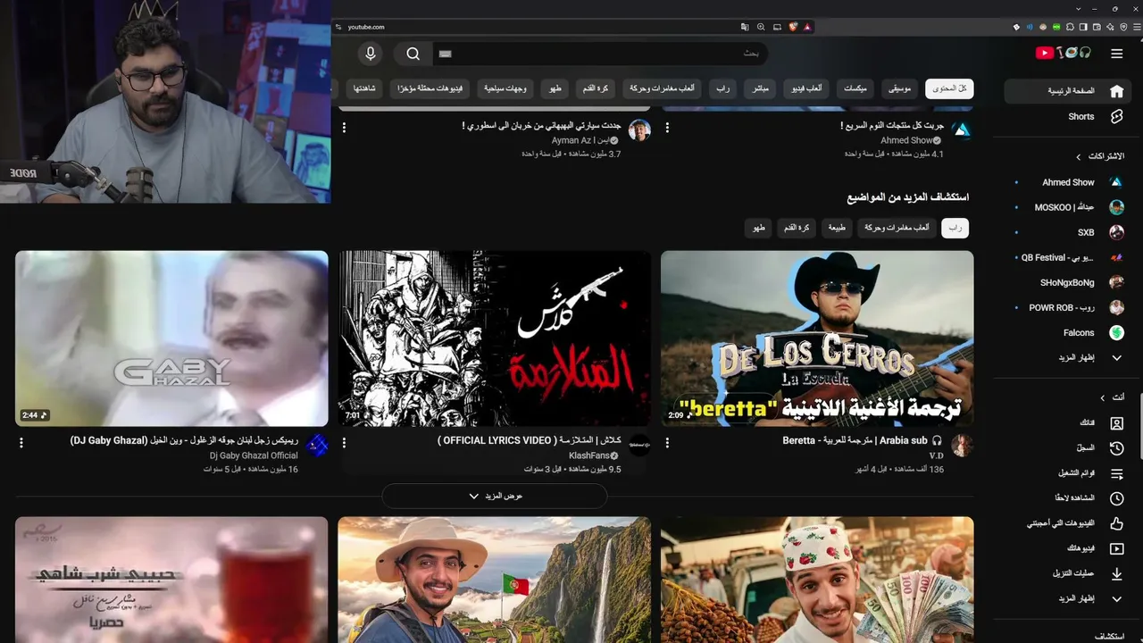Open Falcons subscription channel
The height and width of the screenshot is (643, 1143).
1068,332
